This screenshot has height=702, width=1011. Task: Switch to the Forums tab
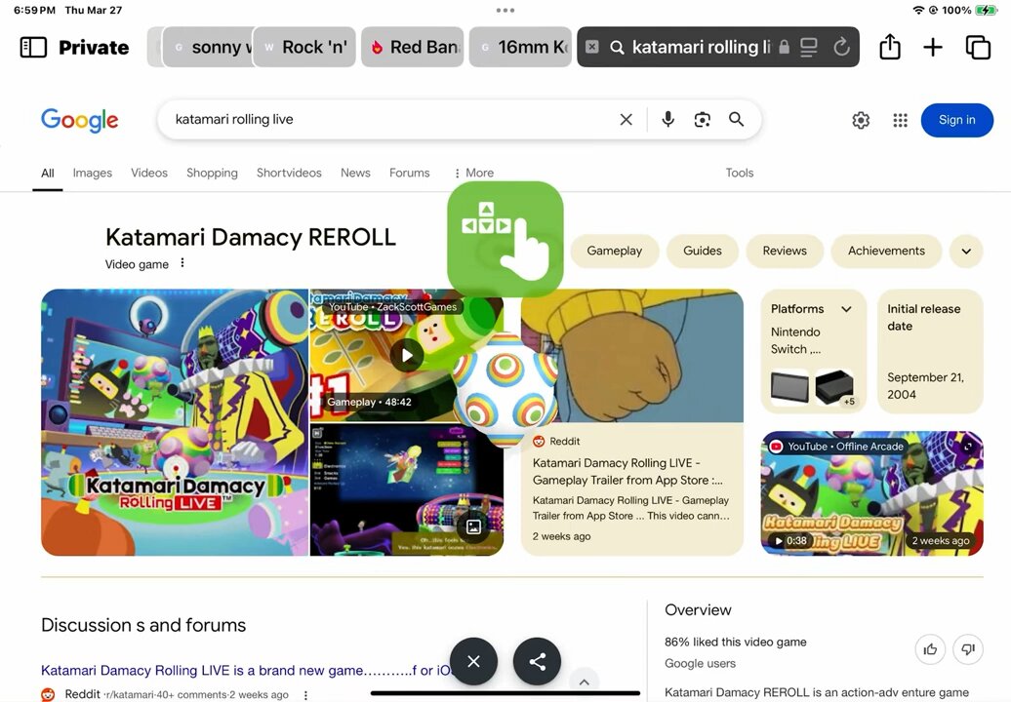[410, 173]
